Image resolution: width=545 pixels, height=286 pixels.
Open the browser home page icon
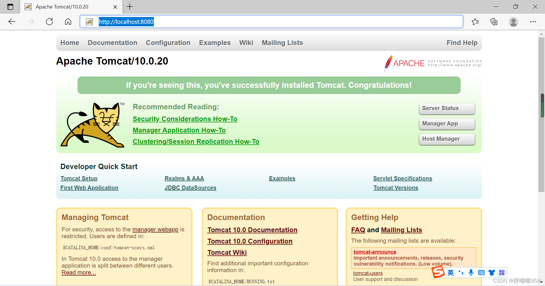click(x=68, y=22)
